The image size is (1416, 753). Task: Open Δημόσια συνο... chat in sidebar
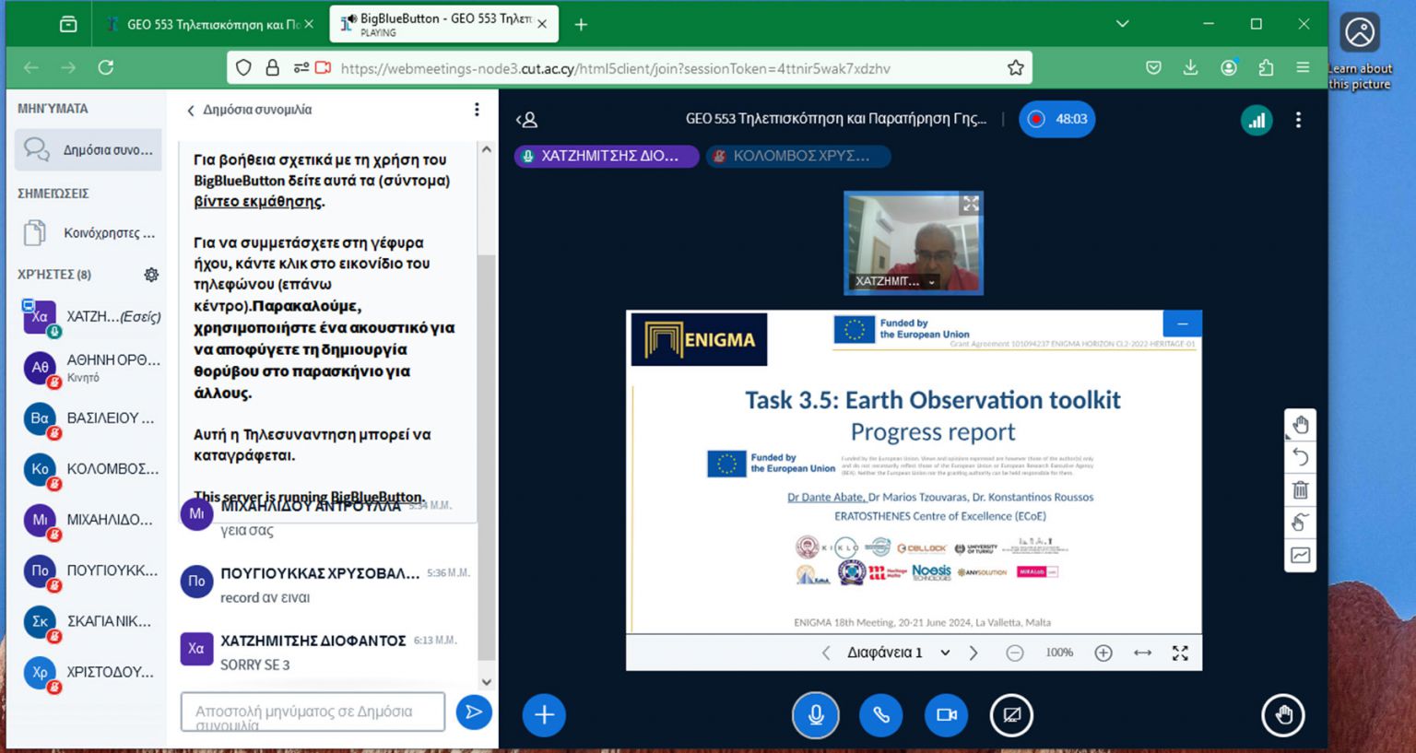88,149
